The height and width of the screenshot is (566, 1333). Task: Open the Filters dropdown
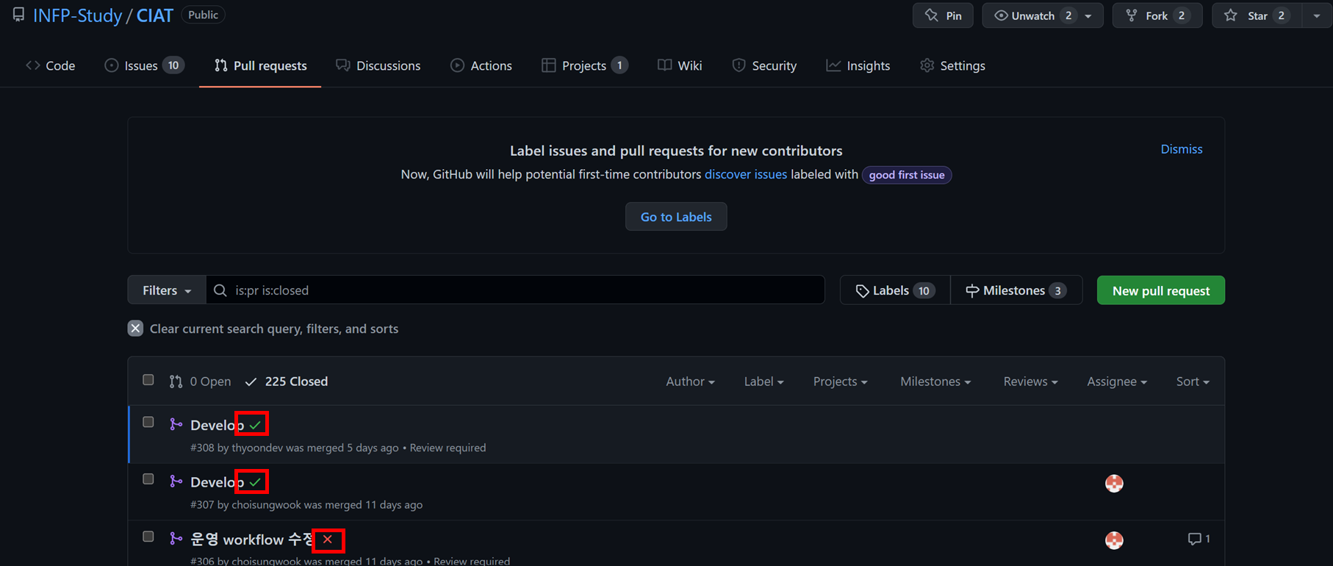(167, 290)
